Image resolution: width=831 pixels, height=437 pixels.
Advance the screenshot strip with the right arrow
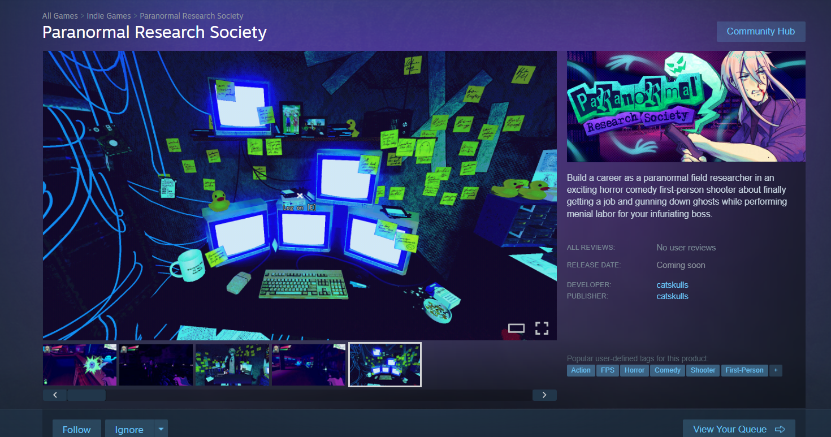click(544, 395)
